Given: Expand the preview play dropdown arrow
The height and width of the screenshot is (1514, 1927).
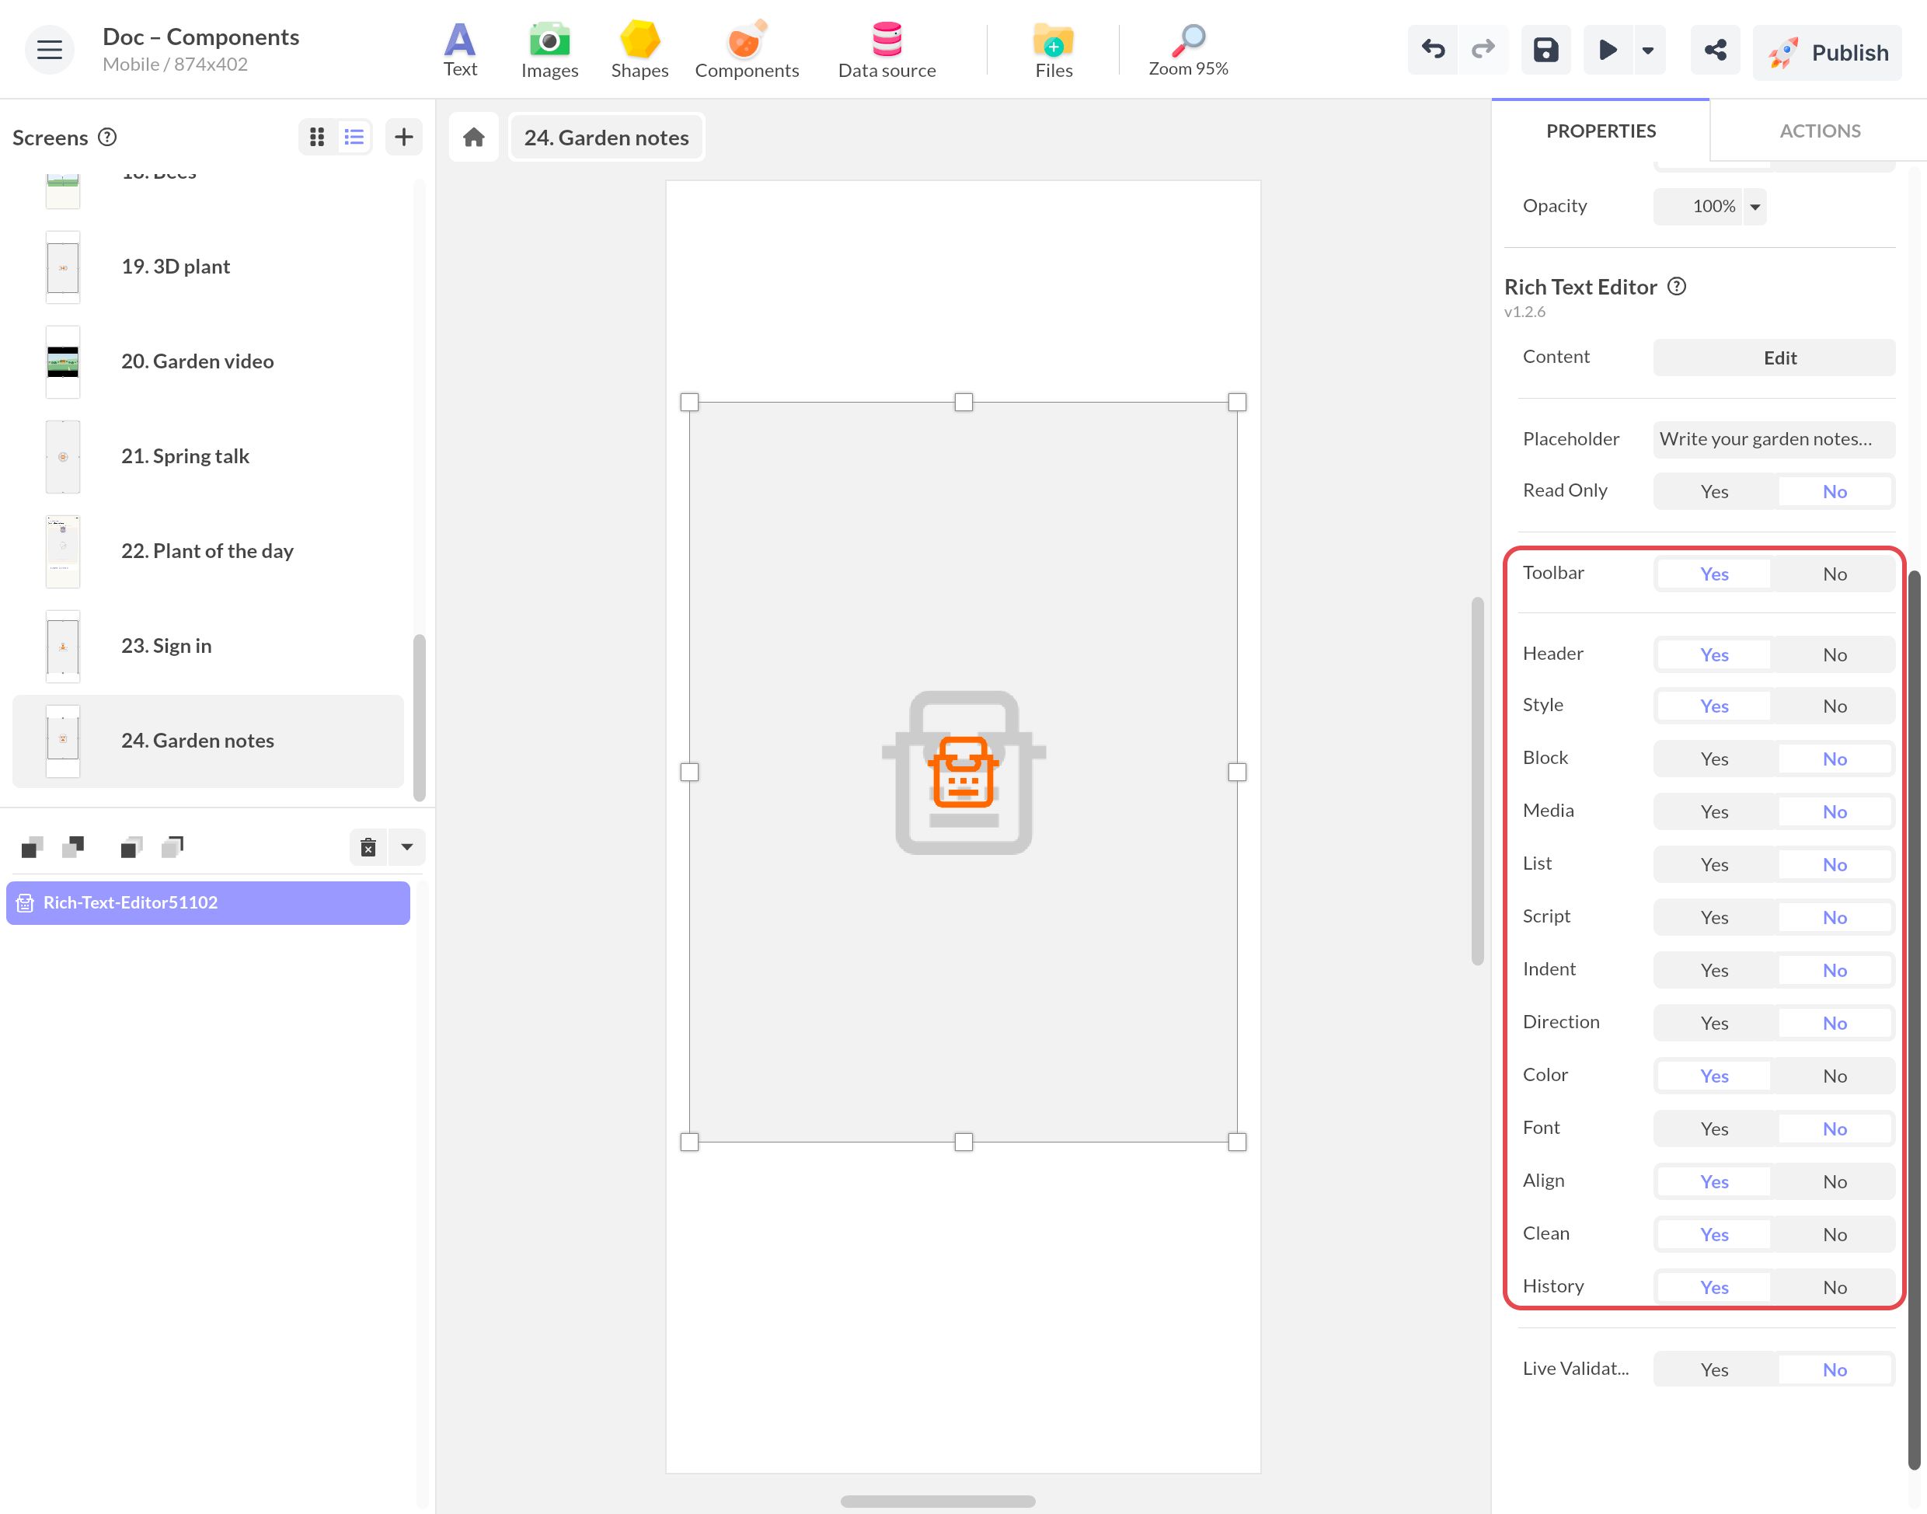Looking at the screenshot, I should (1648, 50).
